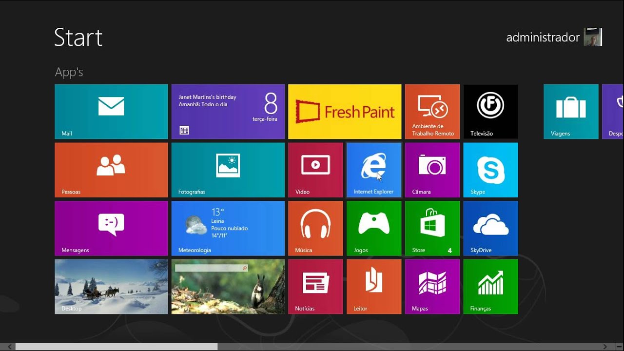Open the Notícias tile
624x351 pixels.
pyautogui.click(x=315, y=287)
